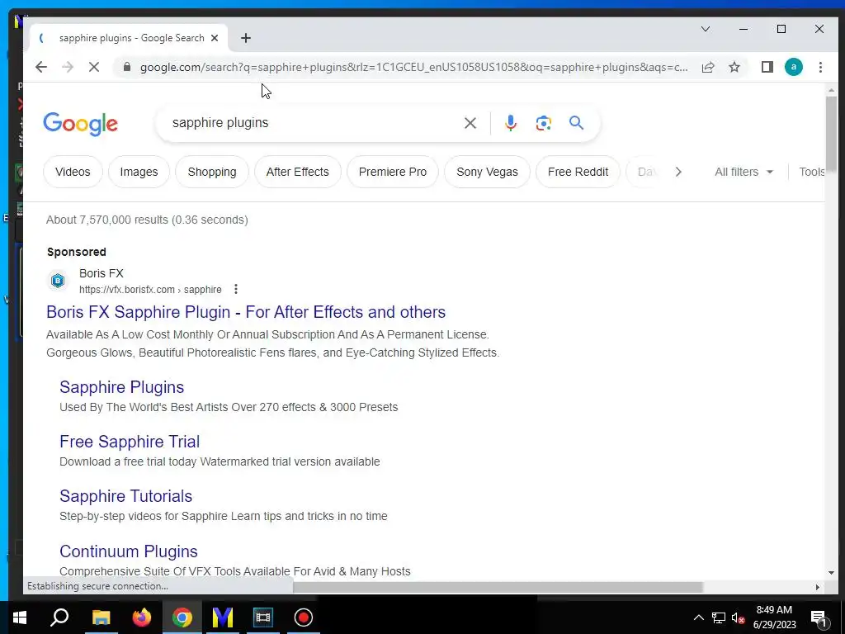Viewport: 845px width, 634px height.
Task: Switch to the Videos results tab
Action: click(73, 172)
